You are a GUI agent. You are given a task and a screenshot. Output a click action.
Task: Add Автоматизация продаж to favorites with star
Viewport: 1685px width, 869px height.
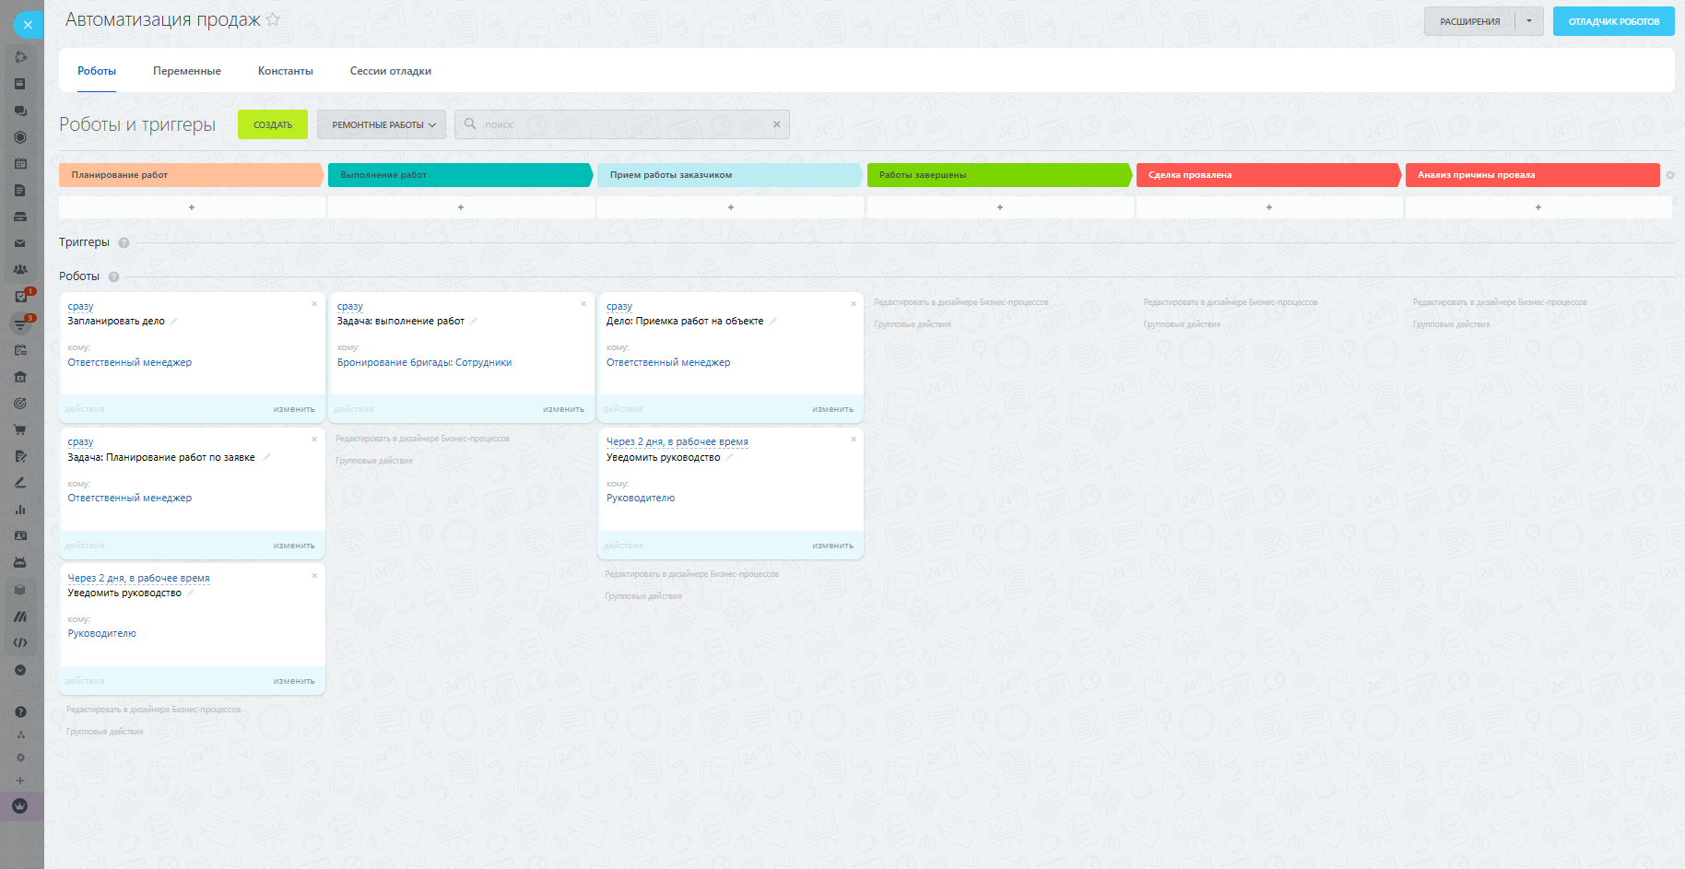[x=273, y=19]
